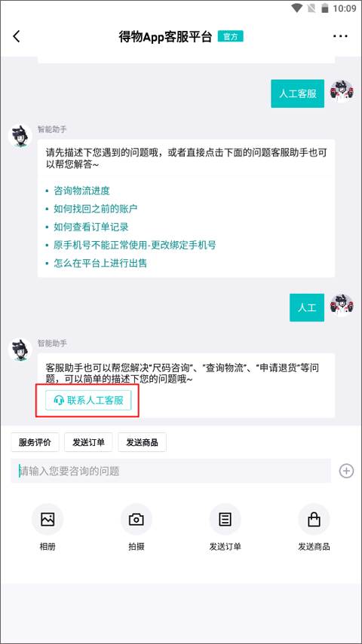The width and height of the screenshot is (362, 644).
Task: Tap the 发送商品 shopping bag icon
Action: [x=314, y=520]
